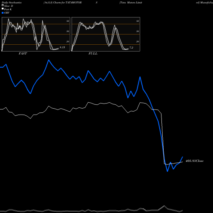Screen dimensions: 213x213
Task: Click the '405.85Close' price label
Action: [195, 161]
